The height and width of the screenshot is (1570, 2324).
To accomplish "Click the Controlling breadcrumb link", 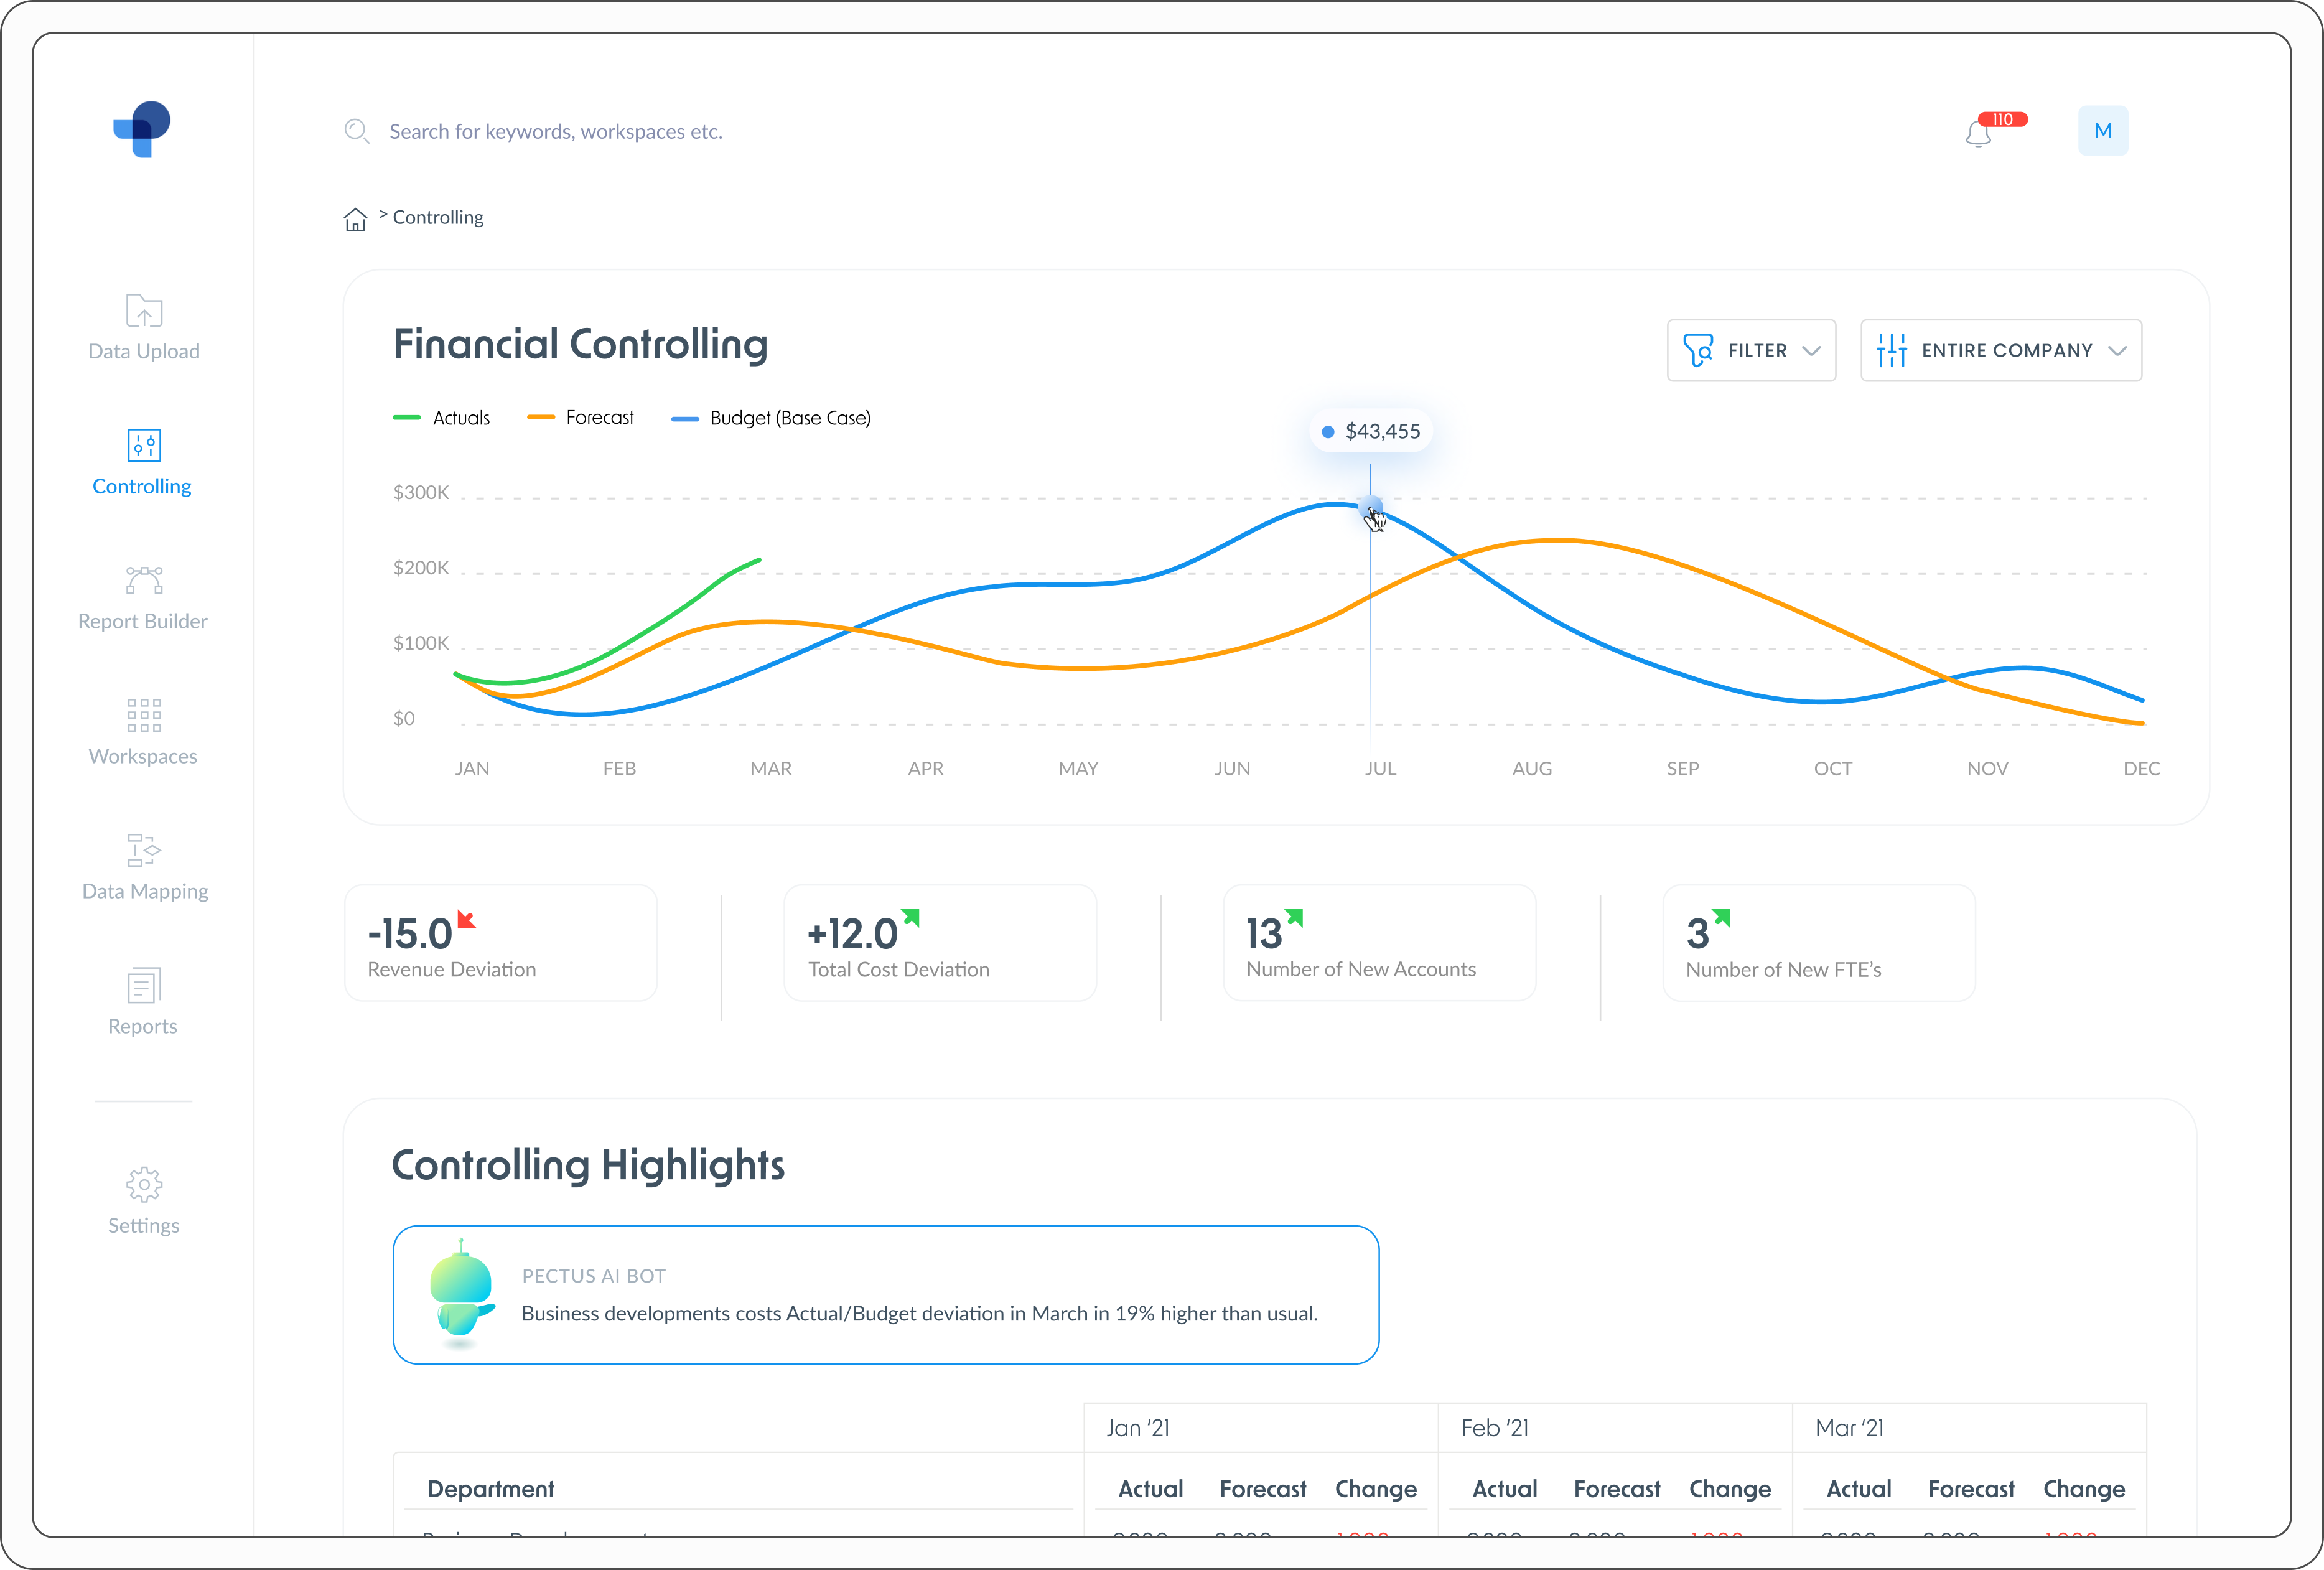I will tap(438, 218).
